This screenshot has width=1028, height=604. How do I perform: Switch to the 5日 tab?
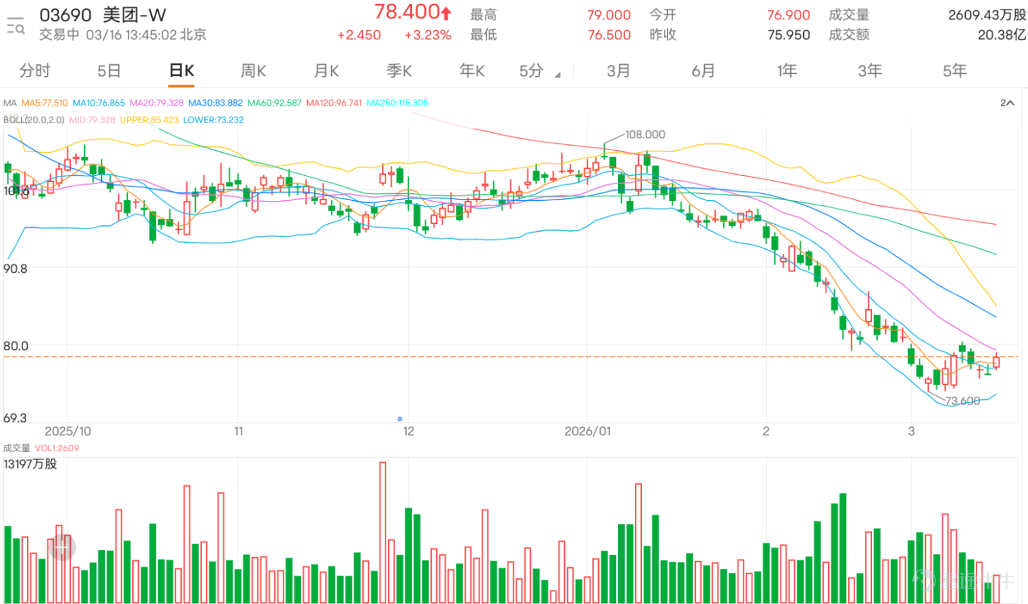click(x=109, y=71)
